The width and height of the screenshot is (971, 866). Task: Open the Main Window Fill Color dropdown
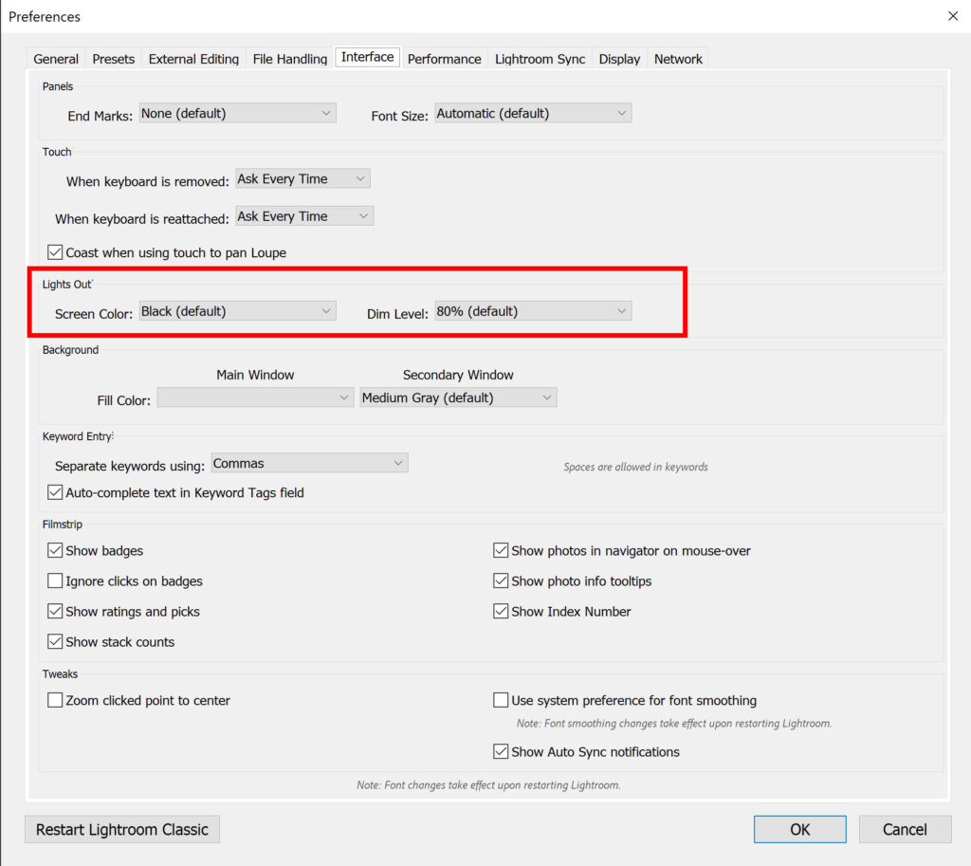tap(255, 397)
